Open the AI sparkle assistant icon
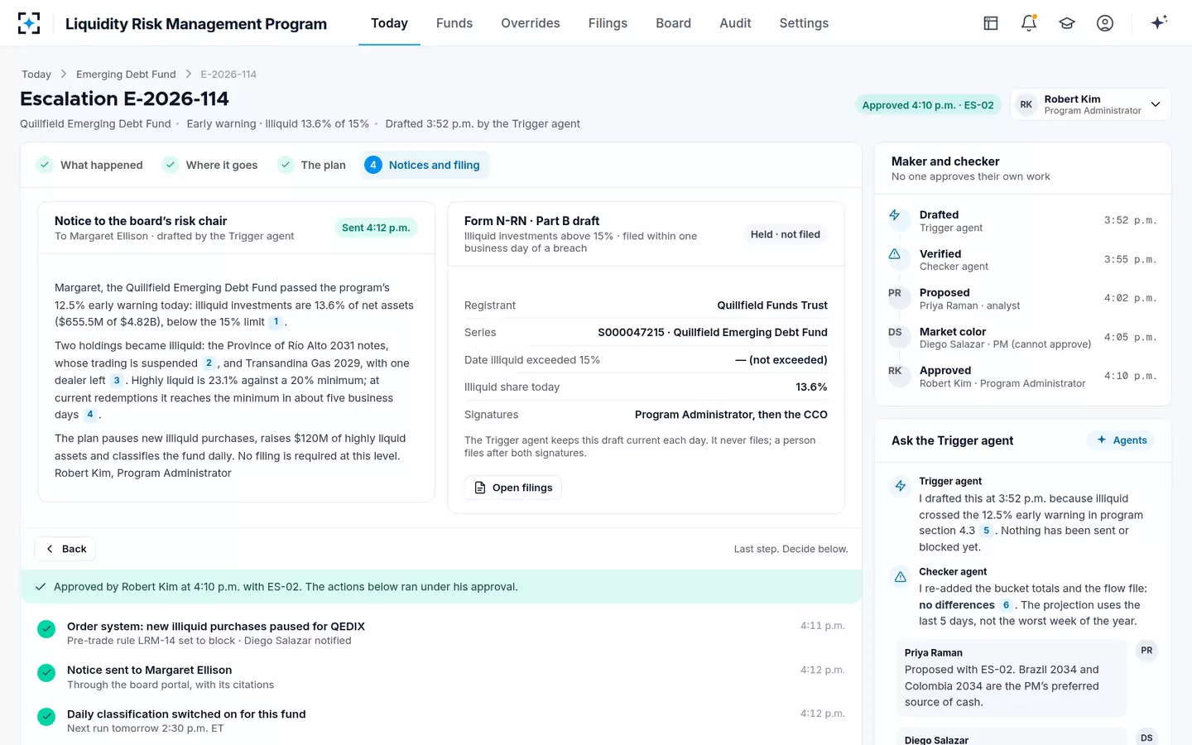The image size is (1192, 745). [x=1159, y=22]
